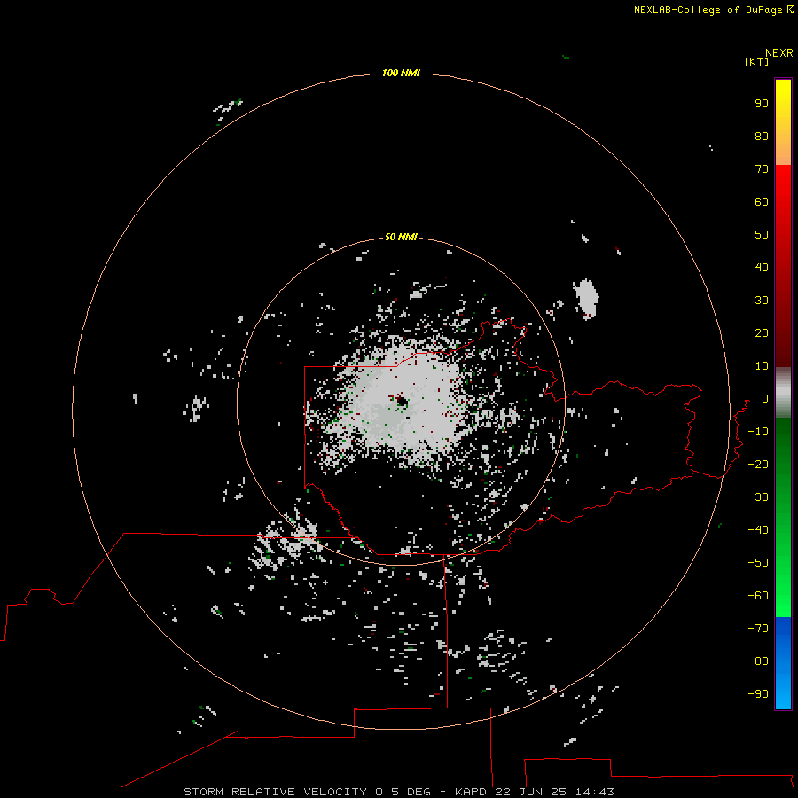Click the -50 value on the velocity scale
Viewport: 798px width, 798px height.
click(758, 563)
